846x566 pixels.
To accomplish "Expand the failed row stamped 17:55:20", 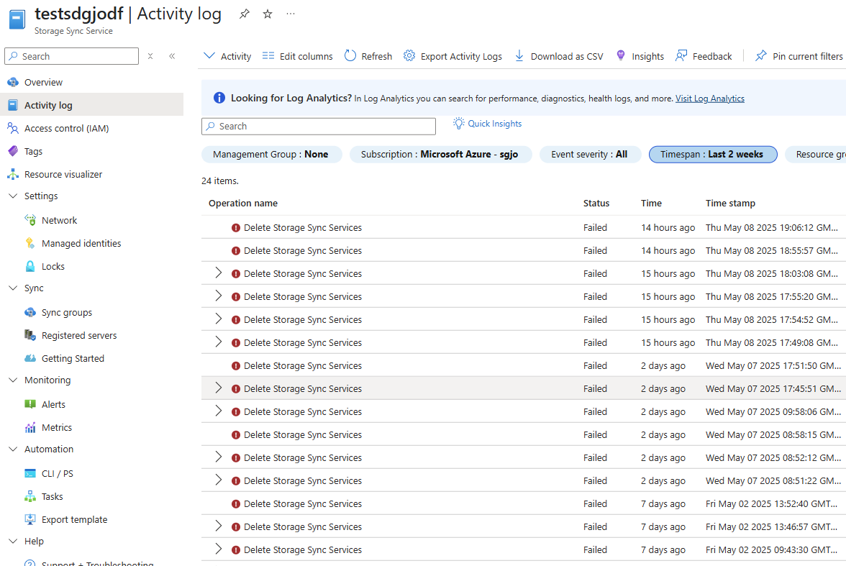I will pos(218,296).
